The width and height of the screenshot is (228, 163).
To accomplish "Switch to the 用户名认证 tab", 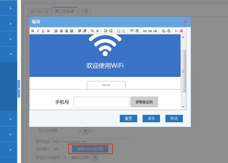I will click(x=39, y=12).
